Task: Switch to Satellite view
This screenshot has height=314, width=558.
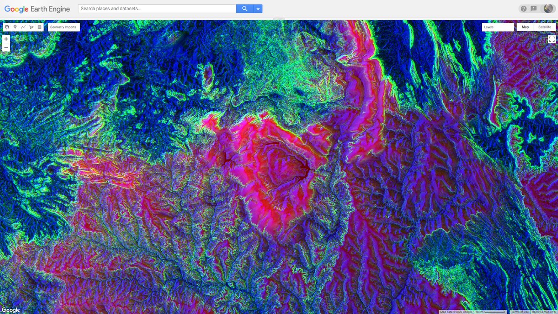Action: pos(544,27)
